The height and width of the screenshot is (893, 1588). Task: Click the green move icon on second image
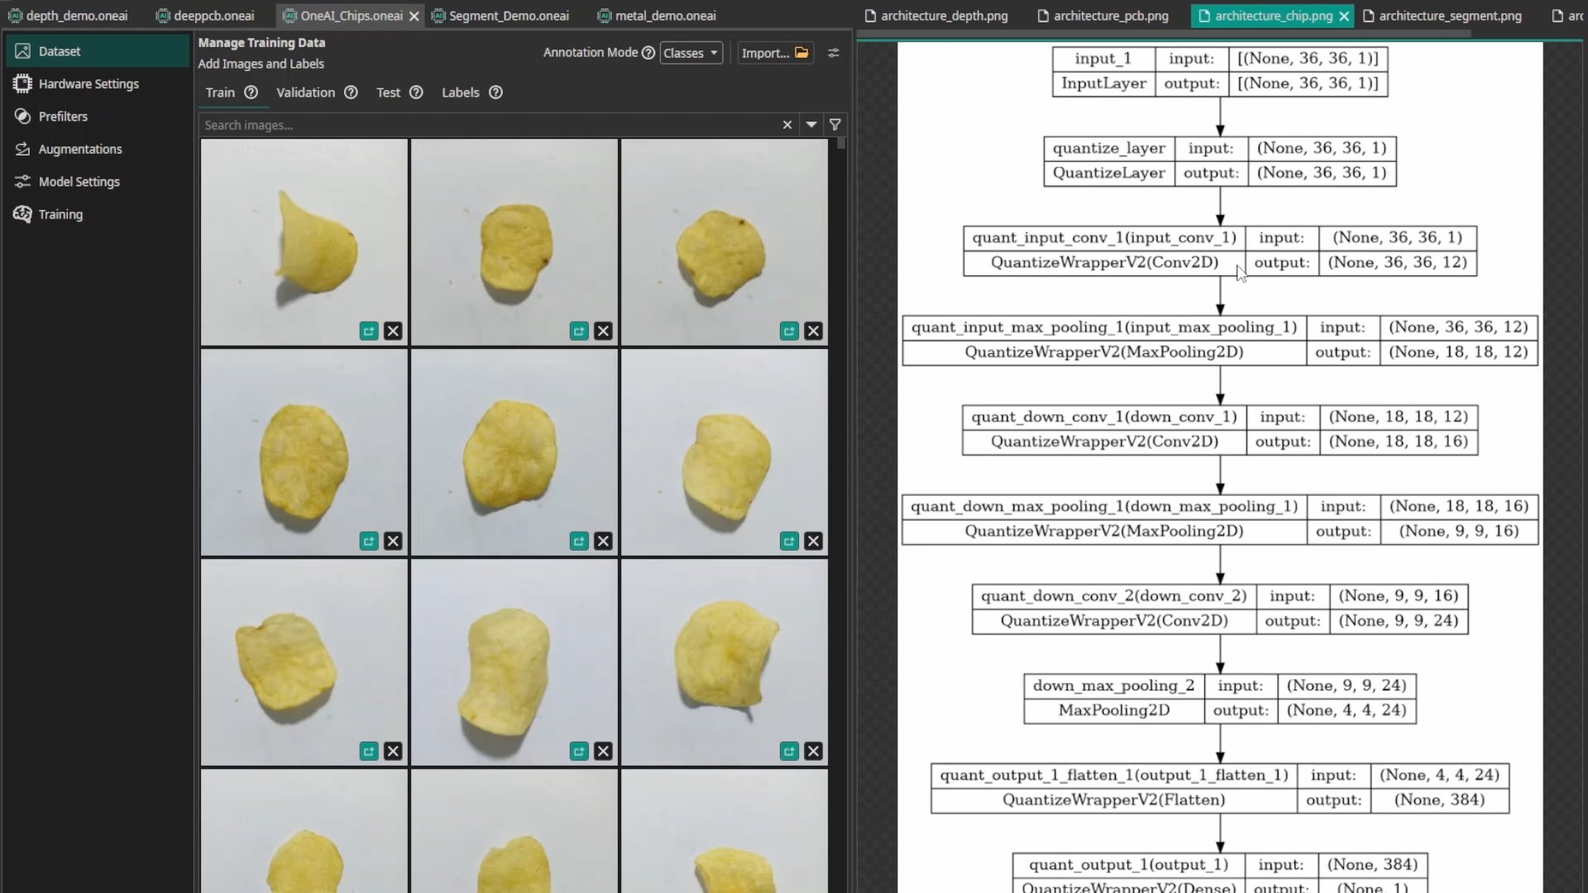pos(579,332)
